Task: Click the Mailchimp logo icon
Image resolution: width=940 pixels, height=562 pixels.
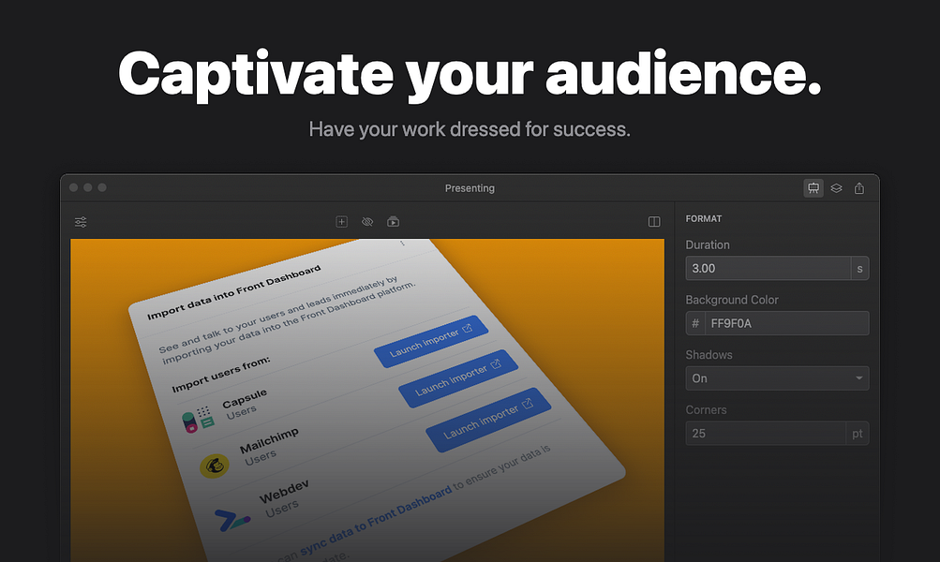Action: [214, 466]
